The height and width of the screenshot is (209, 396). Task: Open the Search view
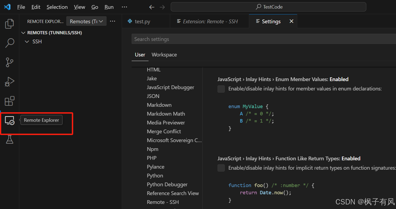click(x=9, y=43)
